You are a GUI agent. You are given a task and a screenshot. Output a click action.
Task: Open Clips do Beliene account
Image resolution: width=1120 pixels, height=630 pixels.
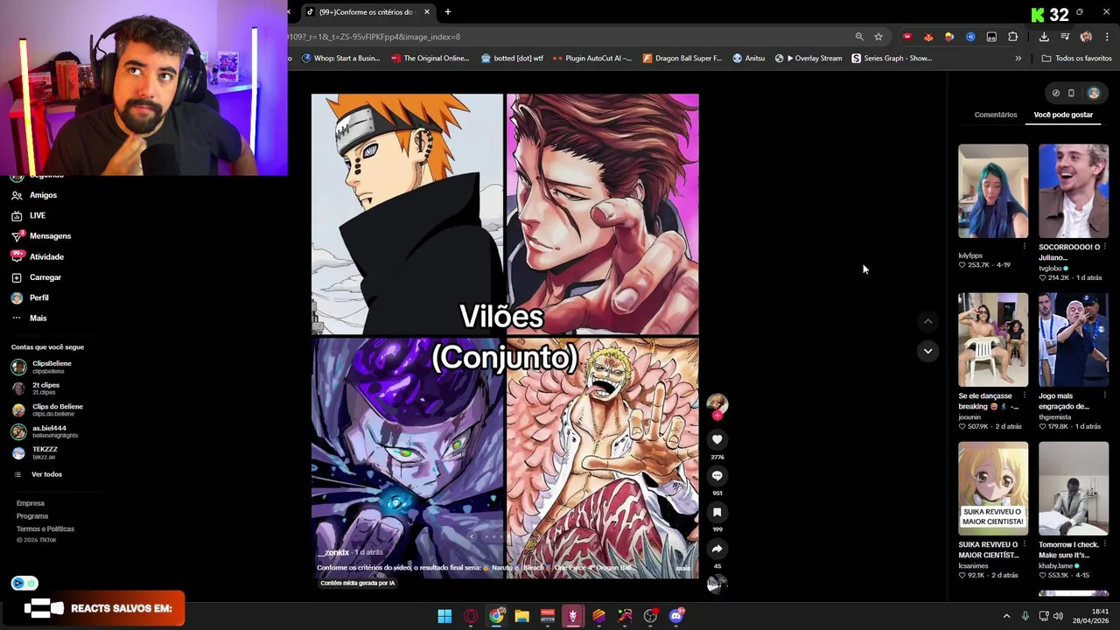click(x=47, y=409)
